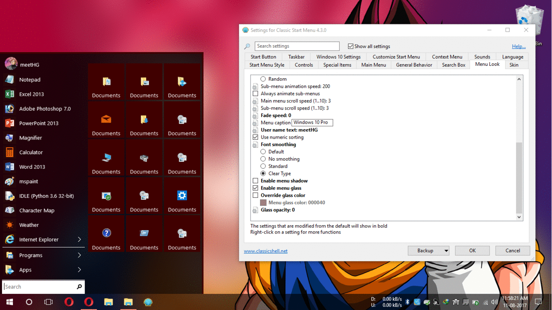
Task: Click the Menu caption text field
Action: click(x=312, y=123)
